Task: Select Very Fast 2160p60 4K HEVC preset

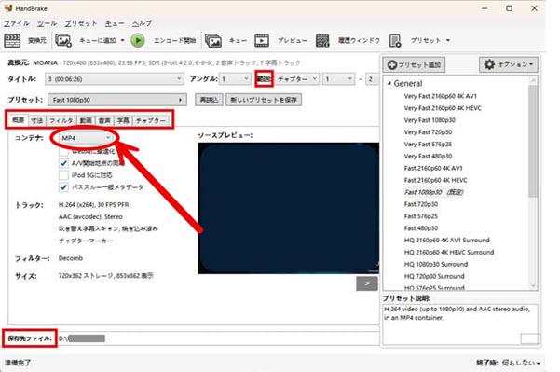Action: (443, 108)
